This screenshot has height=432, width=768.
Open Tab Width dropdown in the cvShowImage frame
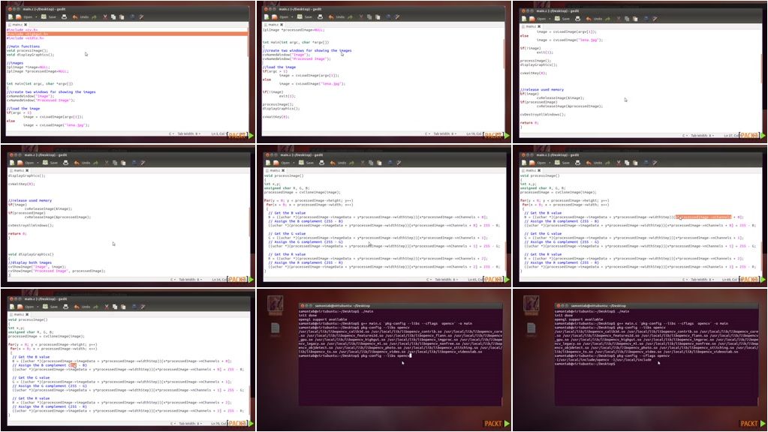[x=191, y=279]
